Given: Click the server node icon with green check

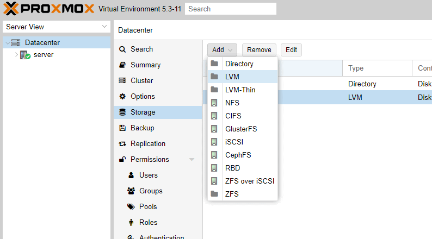Looking at the screenshot, I should (26, 55).
